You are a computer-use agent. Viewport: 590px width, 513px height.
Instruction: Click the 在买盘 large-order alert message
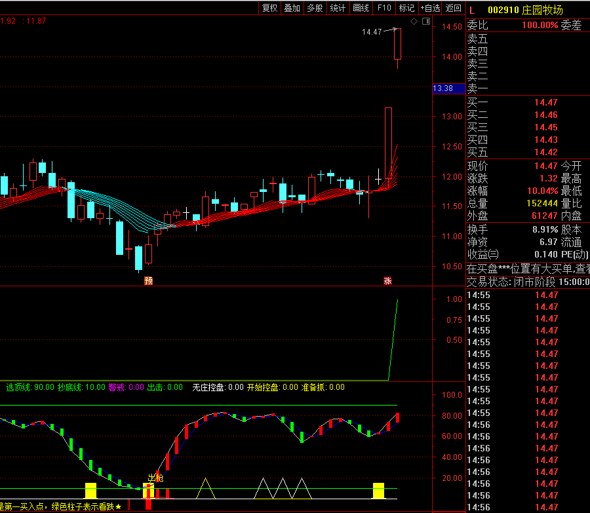point(528,269)
